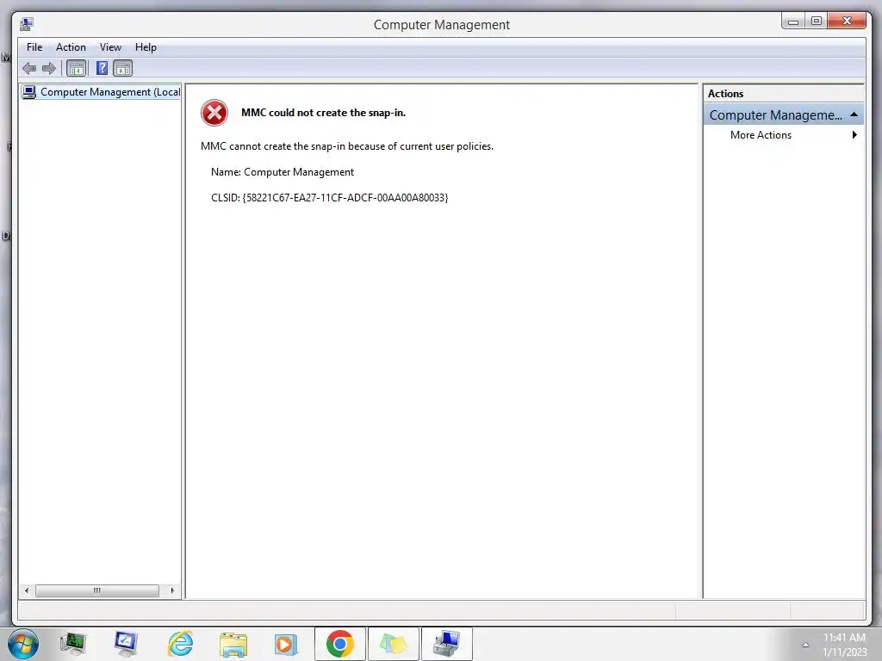This screenshot has height=661, width=882.
Task: Expand the More Actions submenu arrow
Action: coord(854,135)
